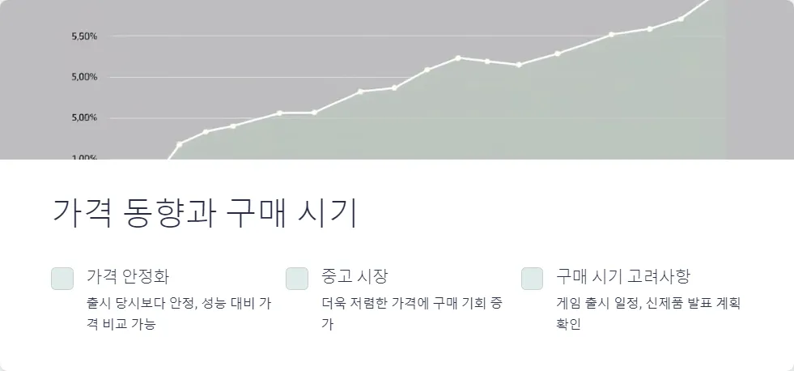Click the description starting with 출시 당시보다 안정
This screenshot has height=371, width=794.
(179, 313)
